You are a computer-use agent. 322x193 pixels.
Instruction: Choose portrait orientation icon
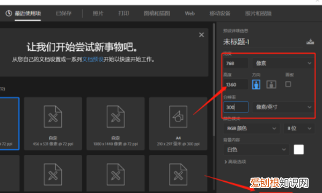tap(256, 85)
